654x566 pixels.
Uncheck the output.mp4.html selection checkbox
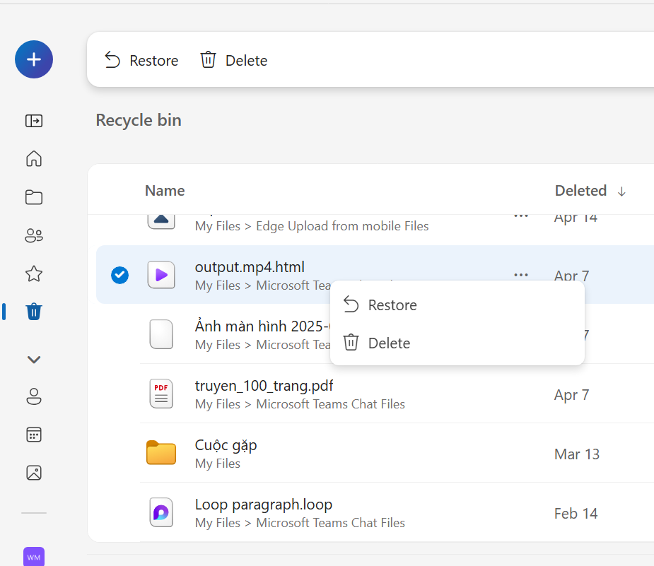[119, 275]
